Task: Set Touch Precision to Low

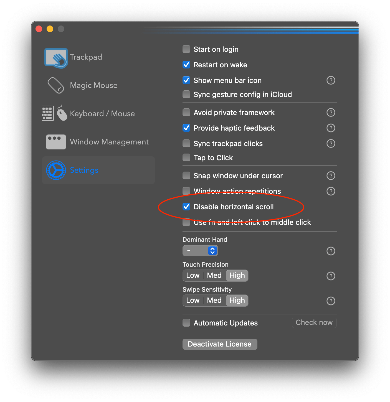Action: 193,275
